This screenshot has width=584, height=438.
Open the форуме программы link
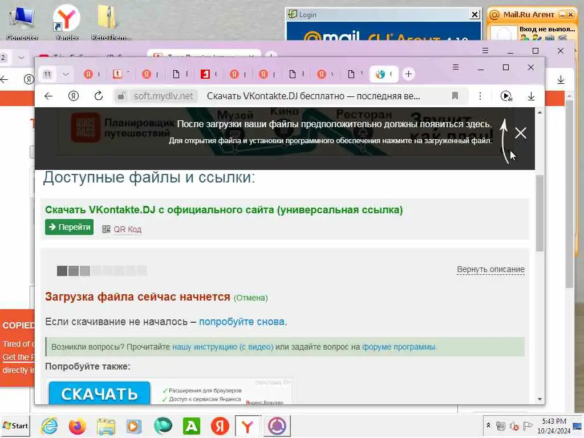point(399,347)
